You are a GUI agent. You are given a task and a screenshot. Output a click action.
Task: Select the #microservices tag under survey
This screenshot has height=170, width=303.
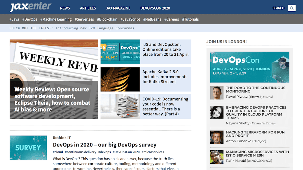(x=153, y=152)
